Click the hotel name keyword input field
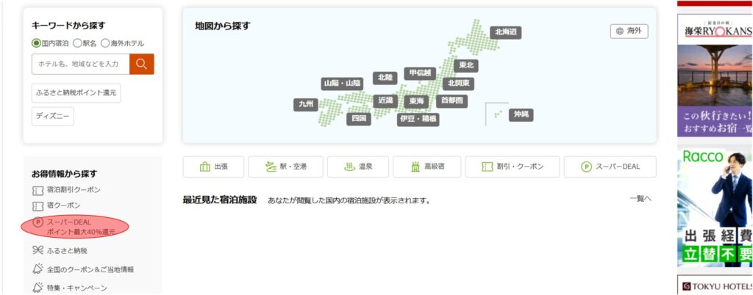The image size is (753, 295). pyautogui.click(x=80, y=64)
